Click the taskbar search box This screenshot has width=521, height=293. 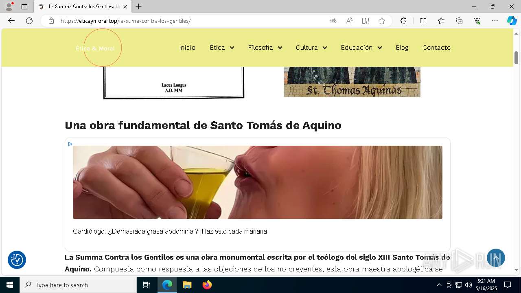click(x=78, y=285)
